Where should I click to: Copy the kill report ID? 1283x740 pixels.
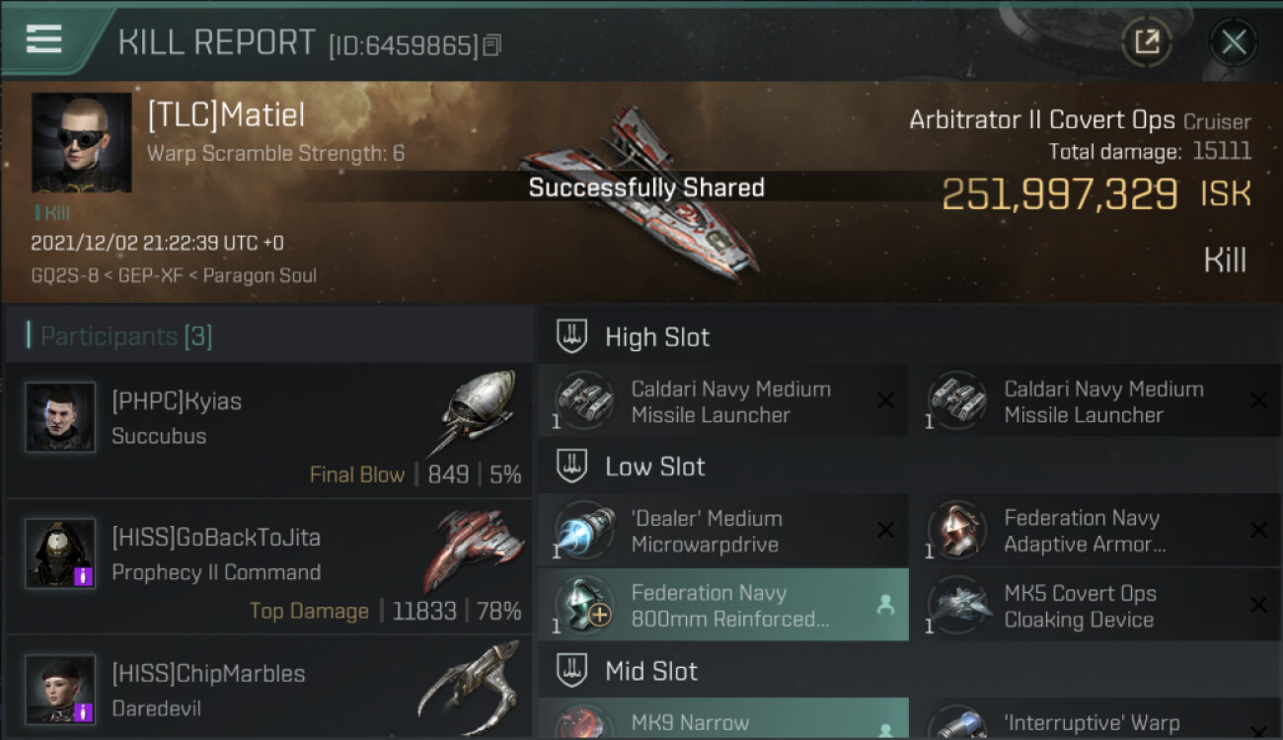click(x=492, y=44)
